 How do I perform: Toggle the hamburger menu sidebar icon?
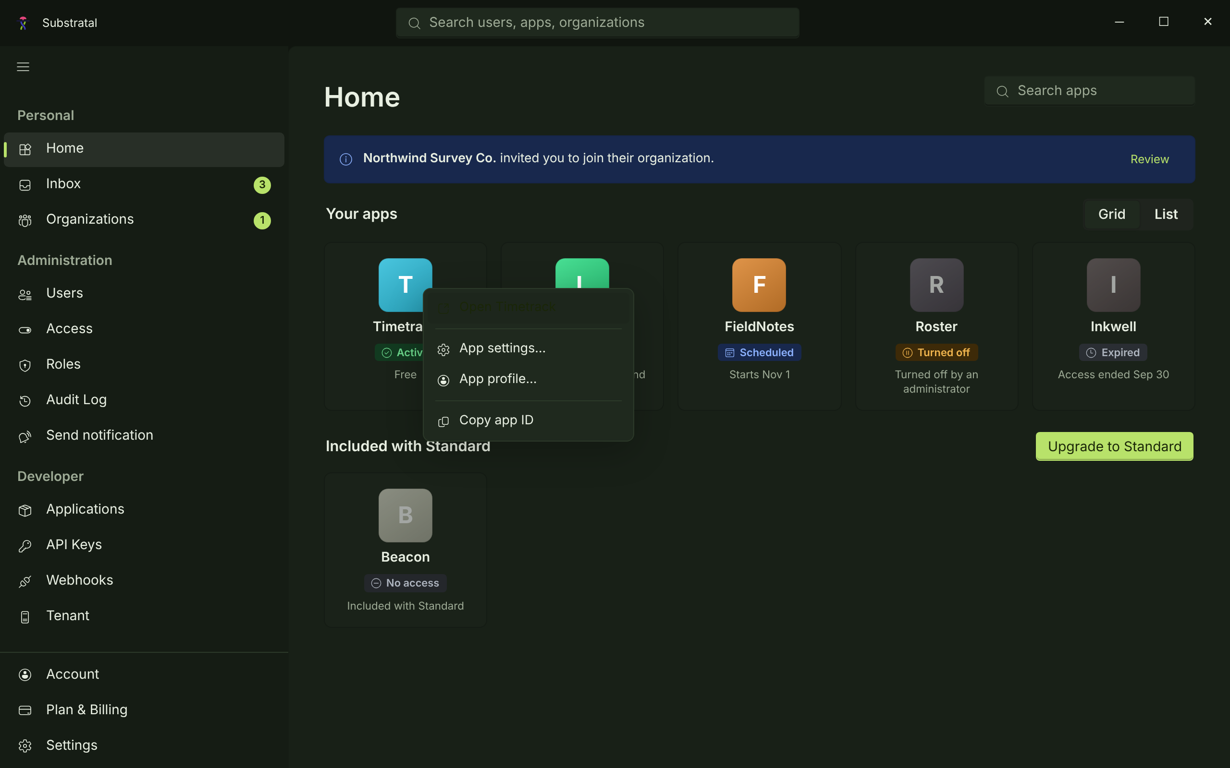pos(23,67)
